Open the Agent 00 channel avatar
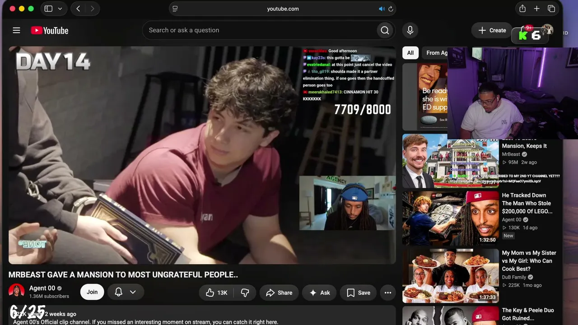Image resolution: width=578 pixels, height=325 pixels. point(17,292)
